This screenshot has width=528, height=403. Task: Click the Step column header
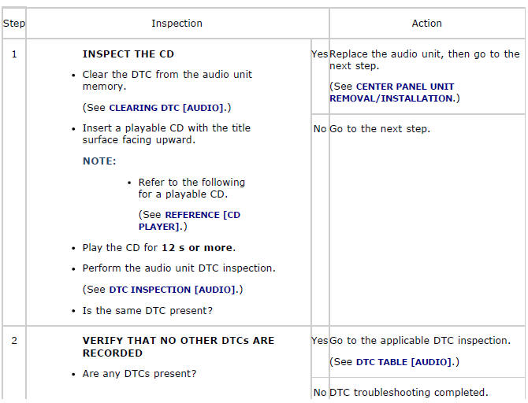click(13, 24)
